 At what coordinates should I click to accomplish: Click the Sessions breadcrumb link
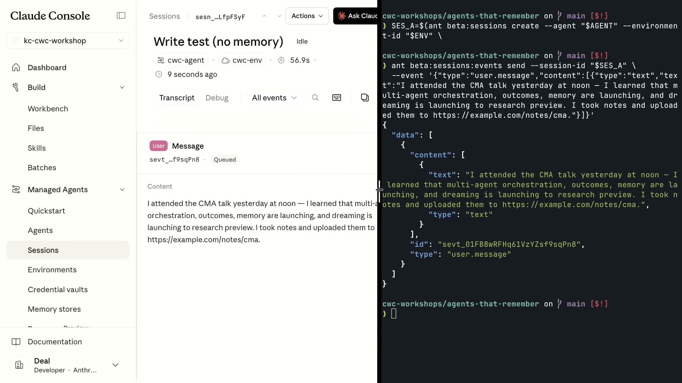(164, 16)
